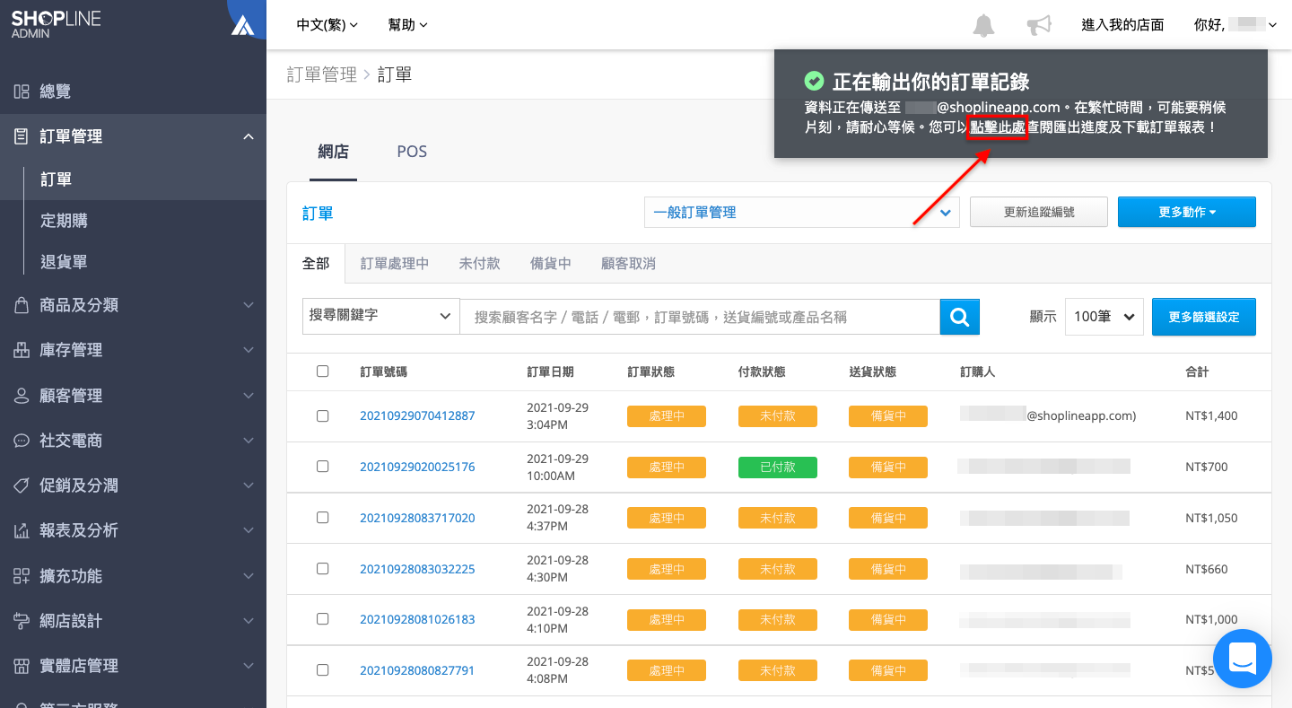Select the 全部 orders tab
Image resolution: width=1292 pixels, height=708 pixels.
coord(316,264)
